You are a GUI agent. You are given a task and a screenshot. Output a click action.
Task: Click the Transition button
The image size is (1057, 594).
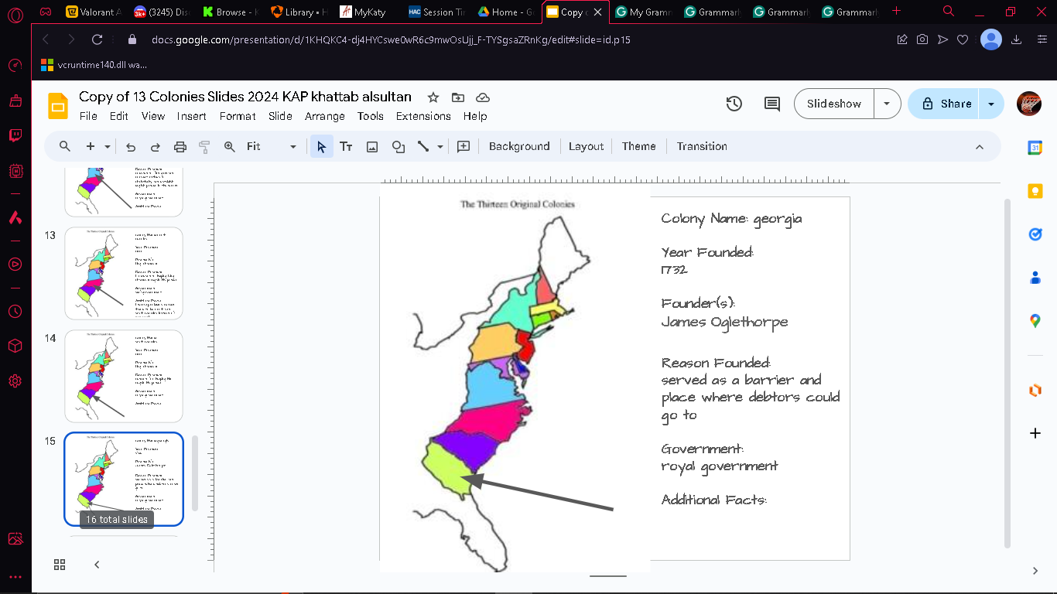point(702,146)
